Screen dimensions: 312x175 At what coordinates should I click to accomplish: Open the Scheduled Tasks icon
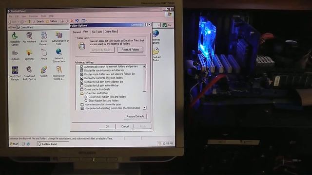(x=156, y=54)
